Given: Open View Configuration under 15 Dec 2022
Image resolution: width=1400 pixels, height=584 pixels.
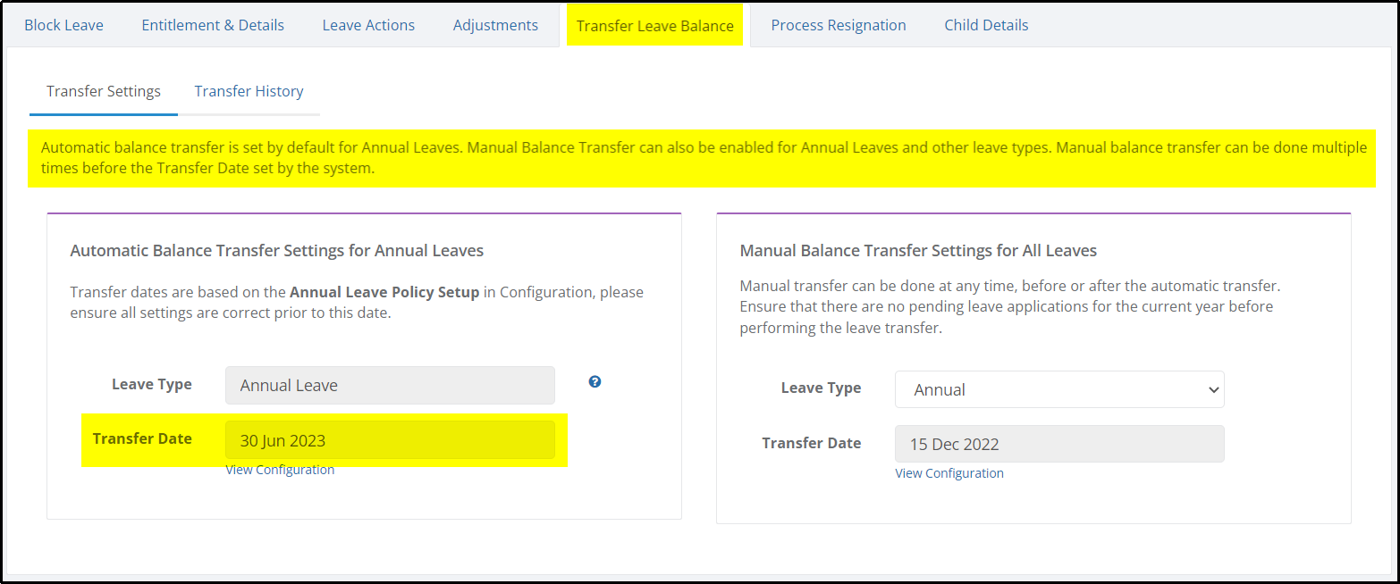Looking at the screenshot, I should (949, 473).
